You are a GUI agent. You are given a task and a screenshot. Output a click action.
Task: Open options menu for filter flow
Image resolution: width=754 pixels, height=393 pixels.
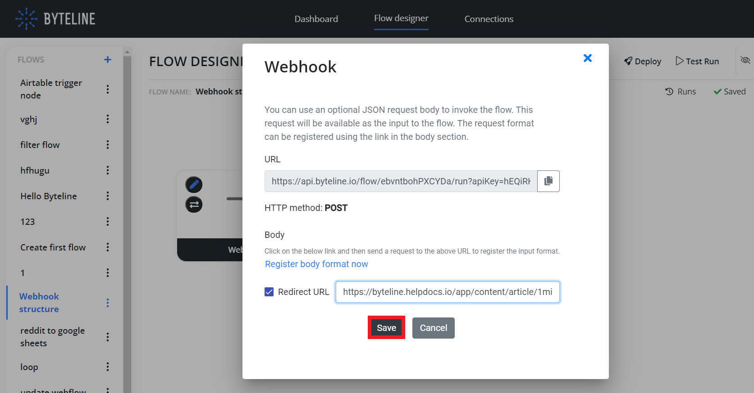click(x=108, y=145)
